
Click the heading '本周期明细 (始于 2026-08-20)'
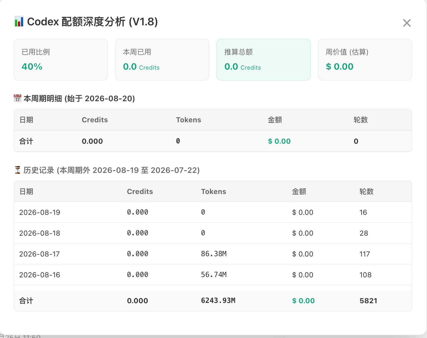[x=79, y=98]
